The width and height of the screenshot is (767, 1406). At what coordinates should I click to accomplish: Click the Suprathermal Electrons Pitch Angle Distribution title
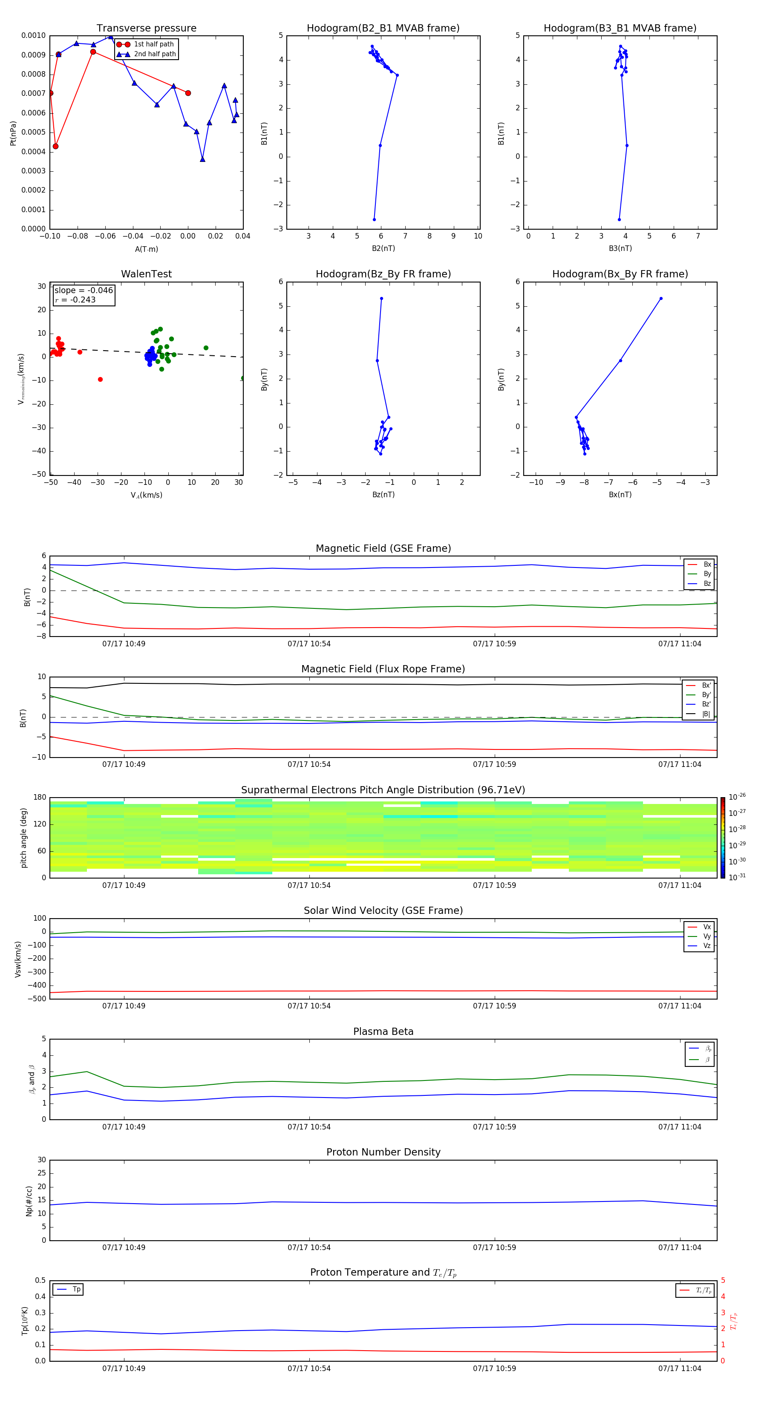383,790
